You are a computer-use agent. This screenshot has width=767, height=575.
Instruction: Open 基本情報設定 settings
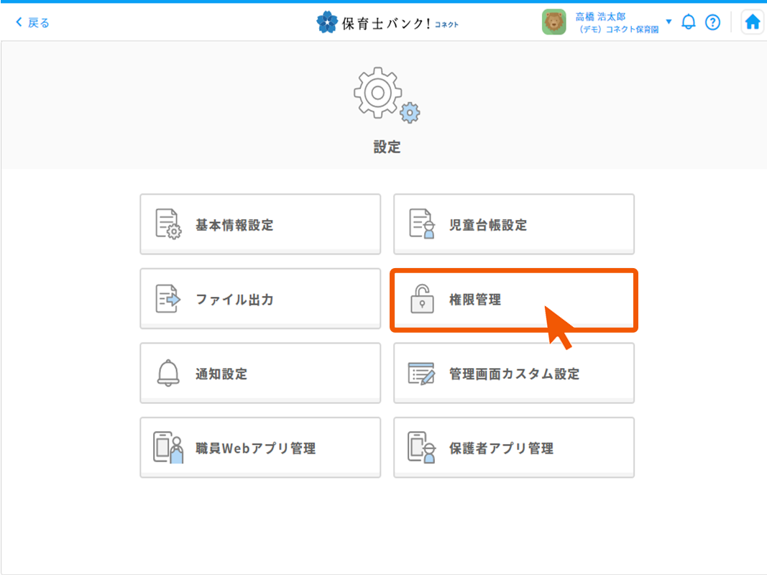click(260, 224)
